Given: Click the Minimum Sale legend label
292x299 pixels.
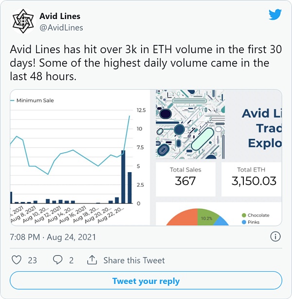Looking at the screenshot, I should pyautogui.click(x=35, y=100).
